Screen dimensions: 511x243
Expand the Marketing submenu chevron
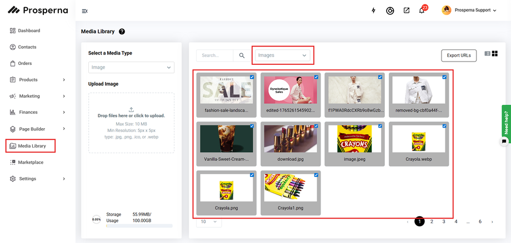pos(64,97)
